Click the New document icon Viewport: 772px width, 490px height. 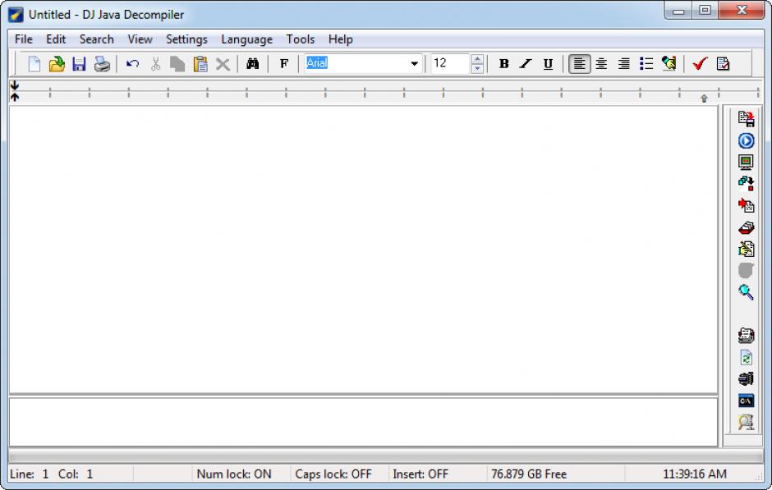pyautogui.click(x=34, y=64)
